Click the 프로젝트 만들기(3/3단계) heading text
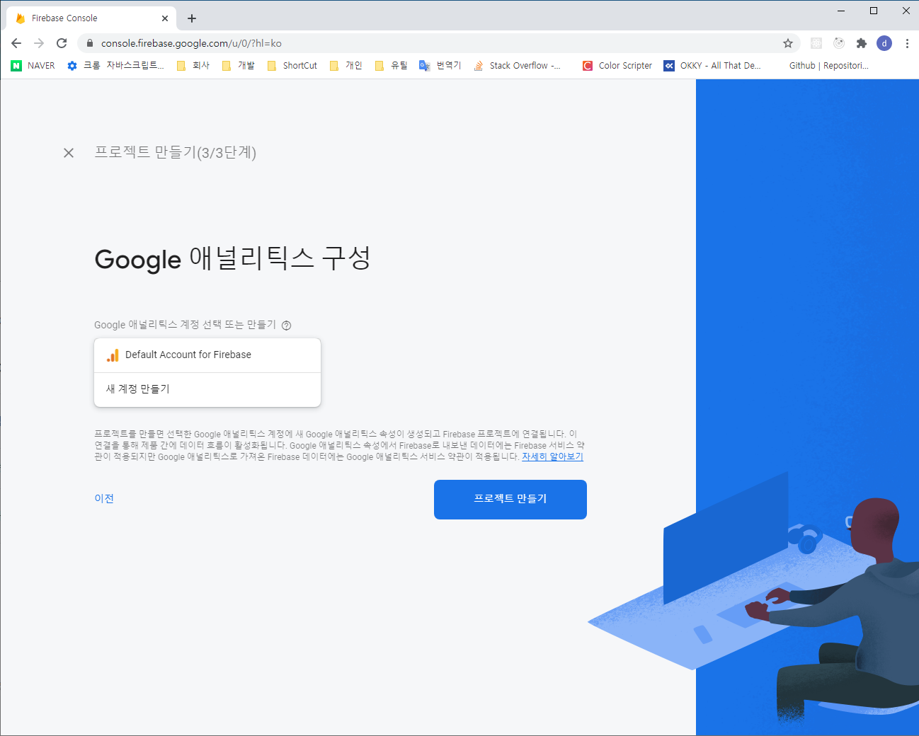This screenshot has width=919, height=736. (x=176, y=153)
